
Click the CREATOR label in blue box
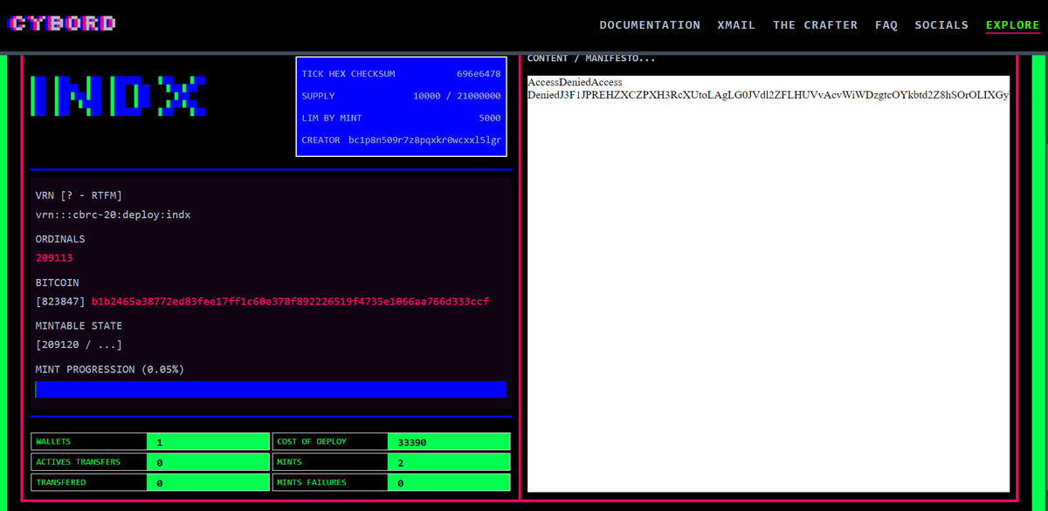[x=321, y=140]
